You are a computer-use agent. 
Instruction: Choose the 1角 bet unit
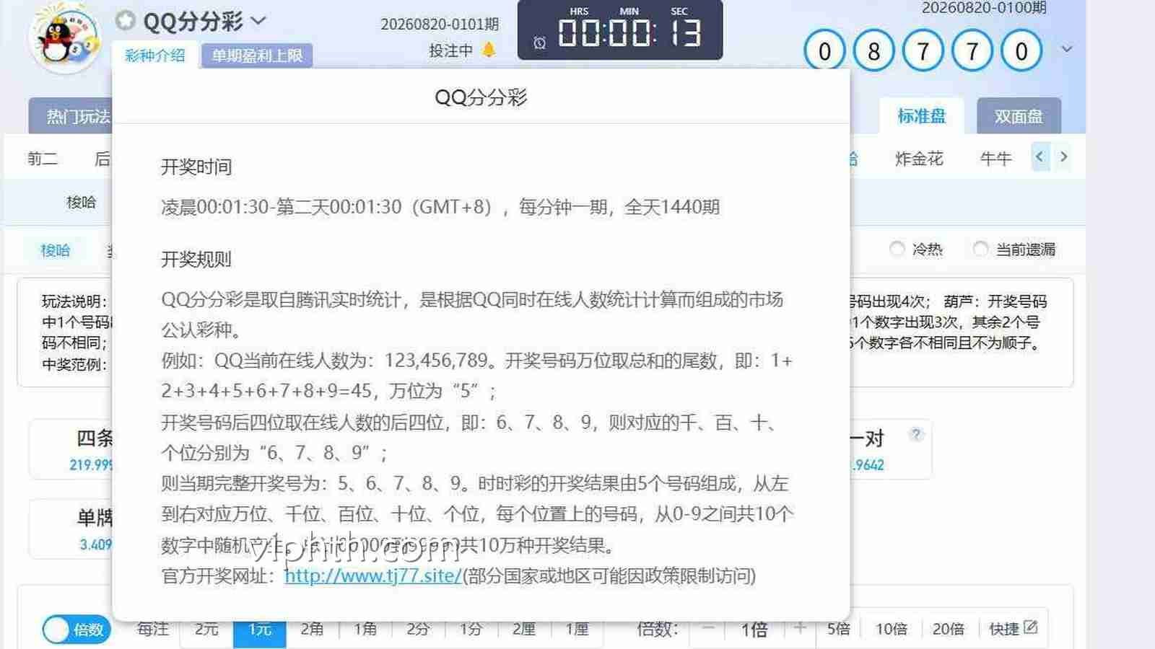click(365, 629)
